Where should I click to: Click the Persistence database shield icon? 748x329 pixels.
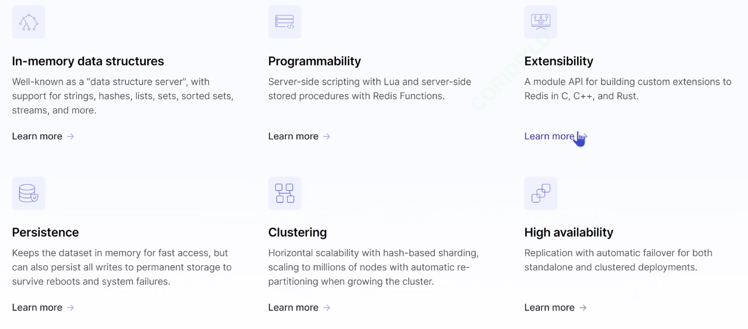[x=29, y=193]
